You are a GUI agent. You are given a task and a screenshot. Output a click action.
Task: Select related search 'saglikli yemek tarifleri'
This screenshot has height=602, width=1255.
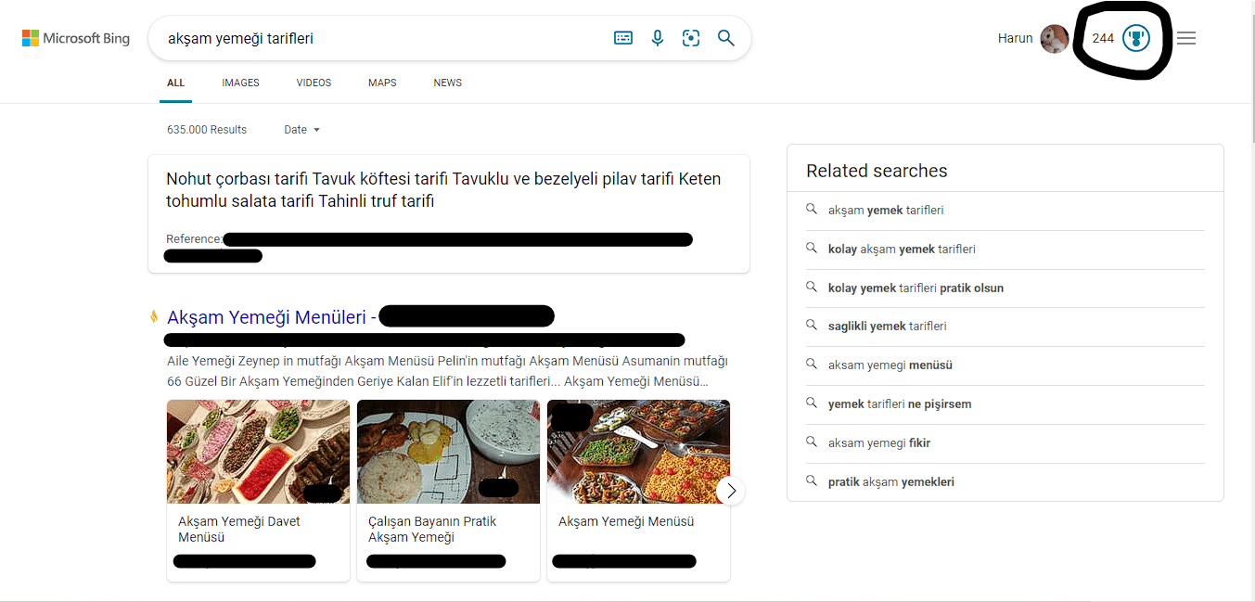point(887,327)
